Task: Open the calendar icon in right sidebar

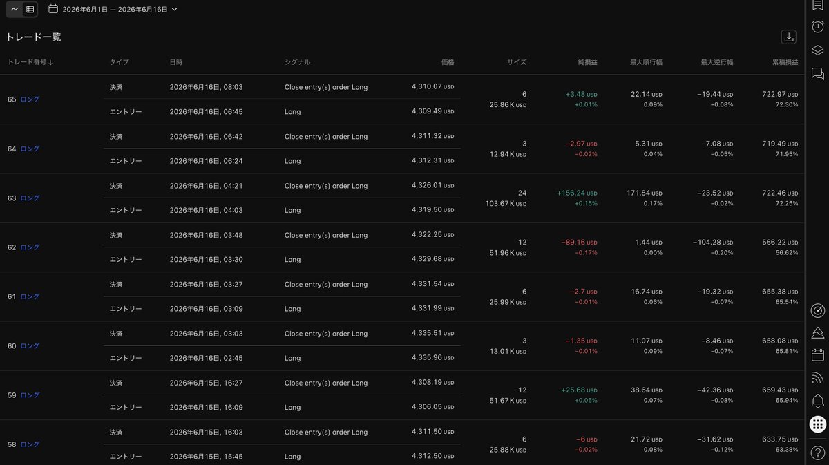Action: (x=817, y=355)
